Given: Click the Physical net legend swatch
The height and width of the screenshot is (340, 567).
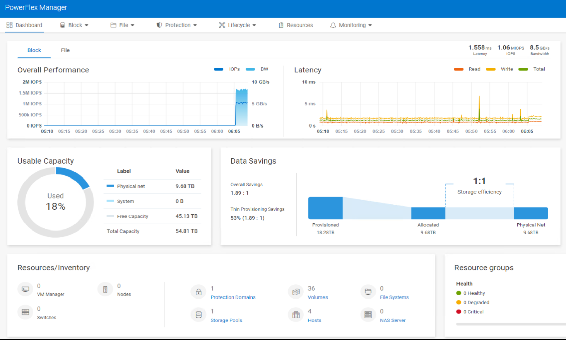Looking at the screenshot, I should click(x=110, y=186).
